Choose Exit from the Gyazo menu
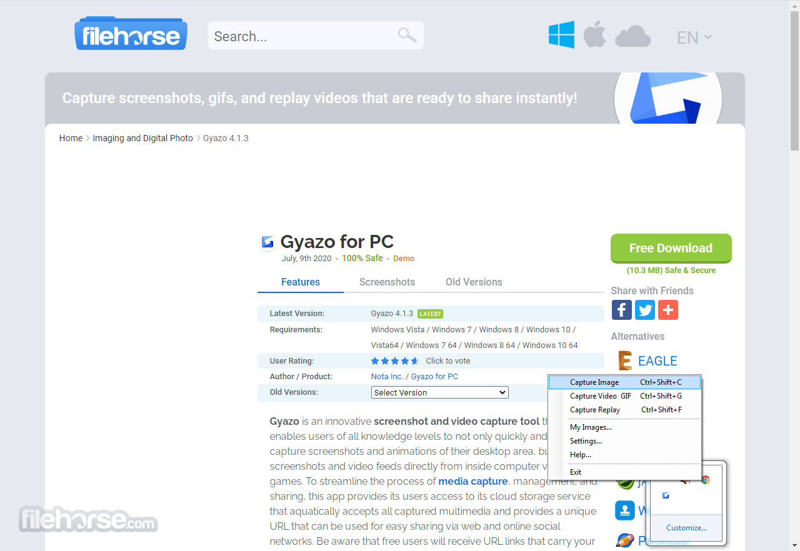The image size is (800, 551). pos(624,472)
